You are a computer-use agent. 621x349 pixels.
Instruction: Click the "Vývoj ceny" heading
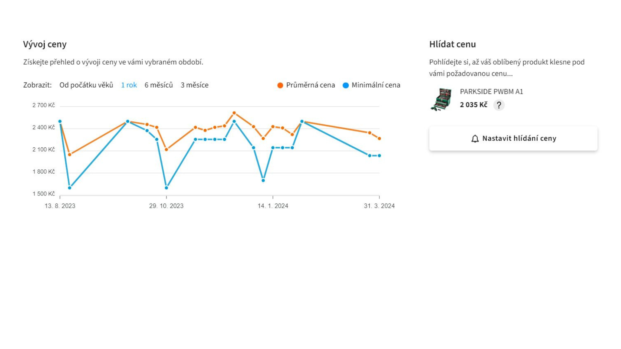tap(45, 44)
